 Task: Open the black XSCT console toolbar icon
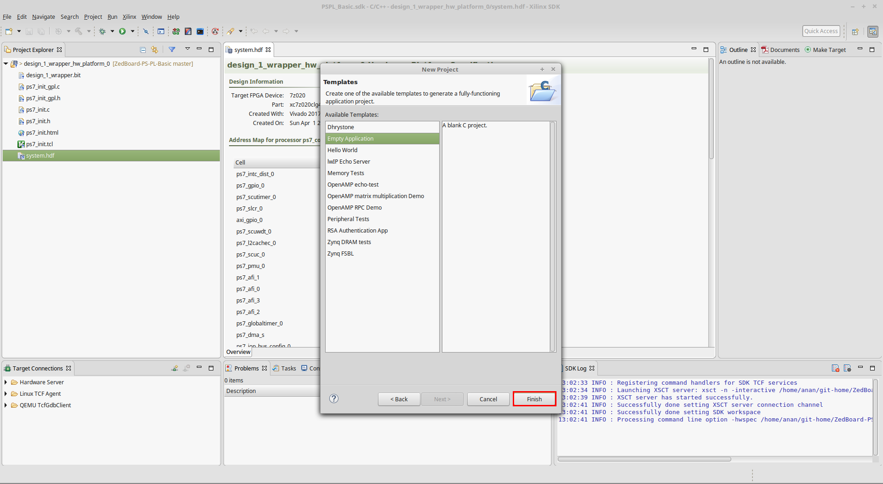(200, 31)
